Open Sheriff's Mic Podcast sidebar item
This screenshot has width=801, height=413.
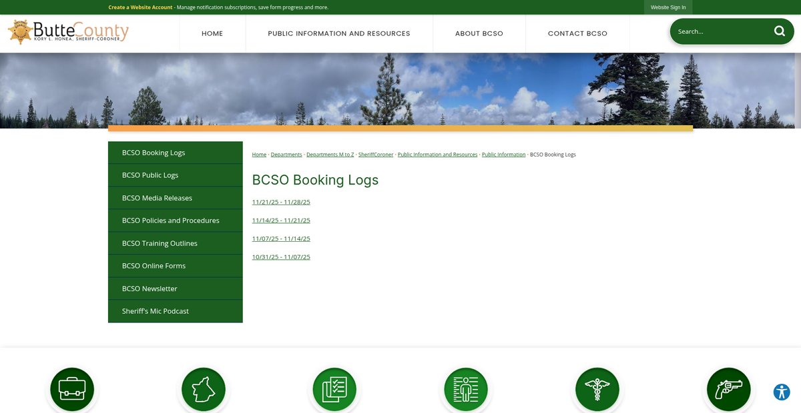coord(176,311)
